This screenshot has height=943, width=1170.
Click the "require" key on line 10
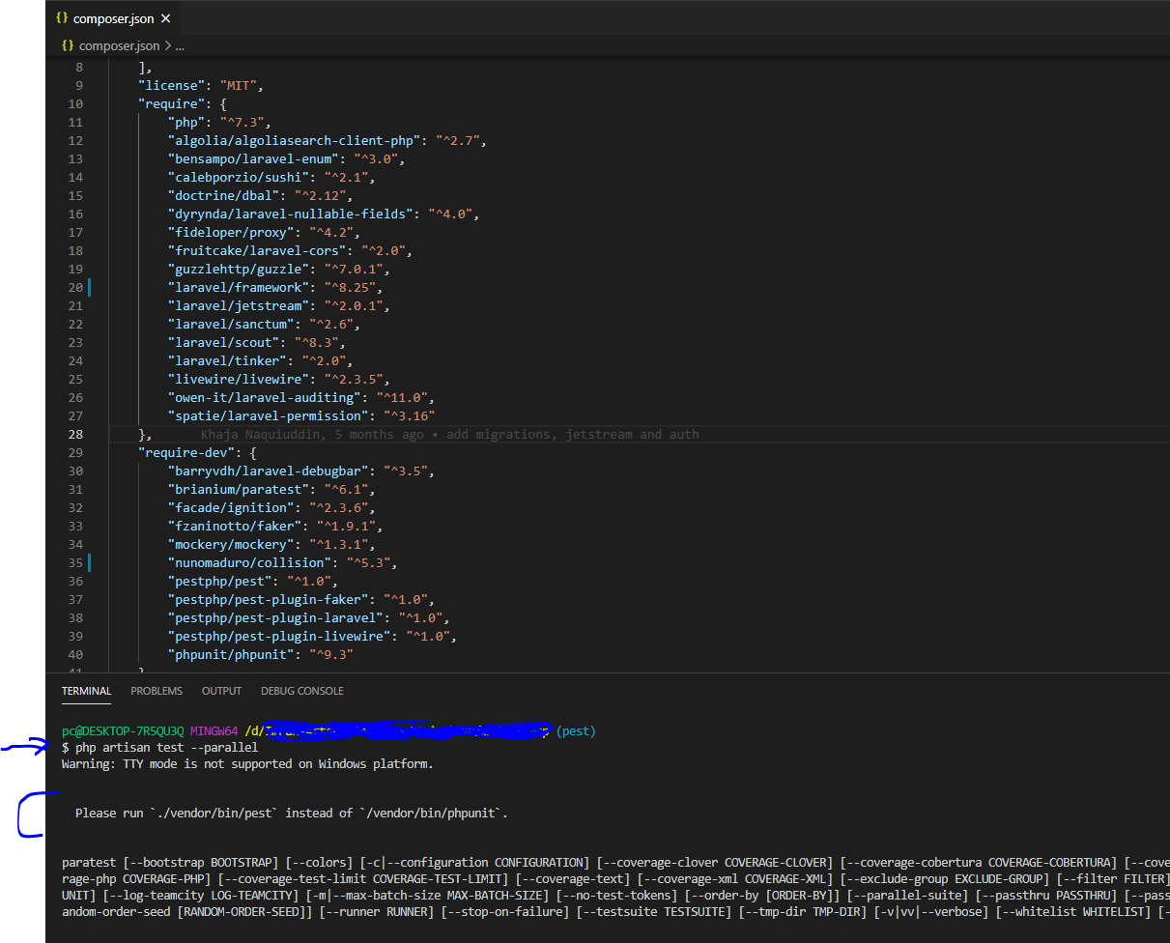pyautogui.click(x=171, y=103)
